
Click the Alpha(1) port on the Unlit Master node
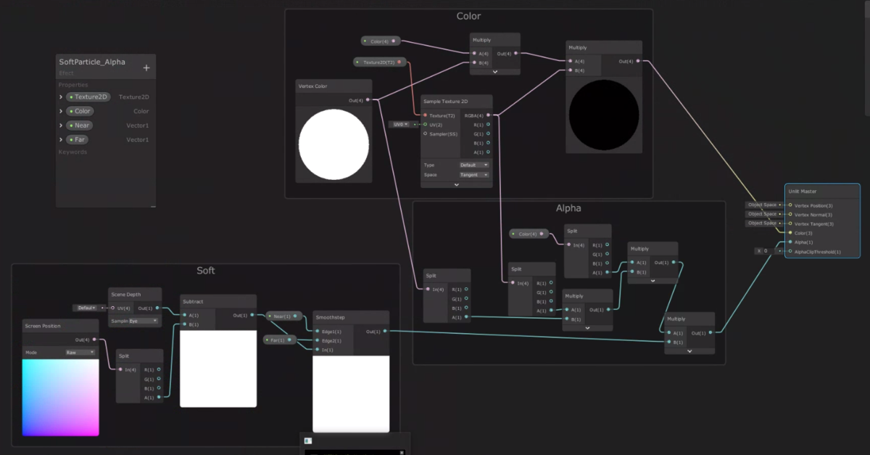790,241
